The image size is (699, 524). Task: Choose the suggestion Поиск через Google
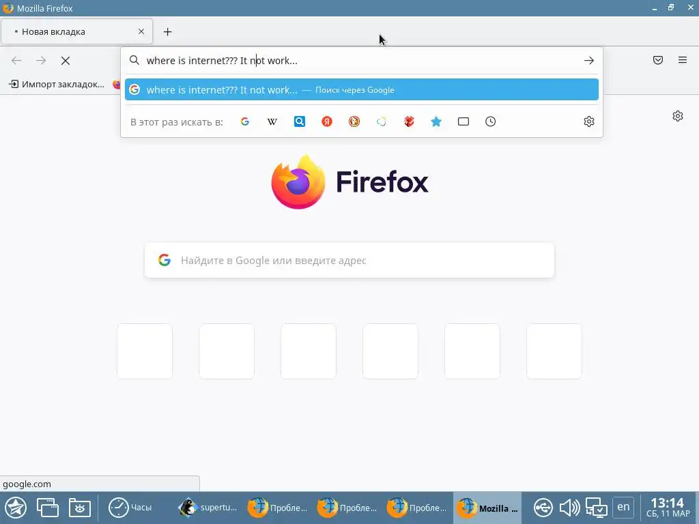point(362,89)
